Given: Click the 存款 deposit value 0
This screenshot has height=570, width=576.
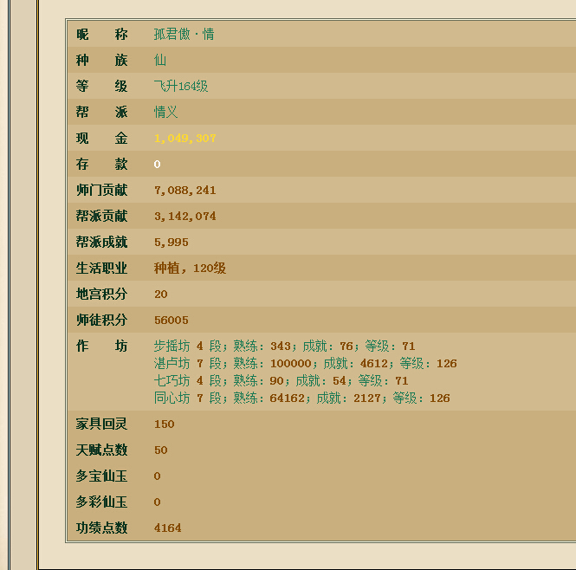Looking at the screenshot, I should 158,165.
